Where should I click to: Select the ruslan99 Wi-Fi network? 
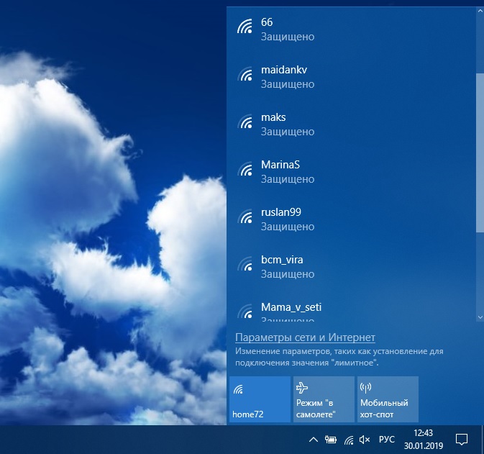[351, 219]
